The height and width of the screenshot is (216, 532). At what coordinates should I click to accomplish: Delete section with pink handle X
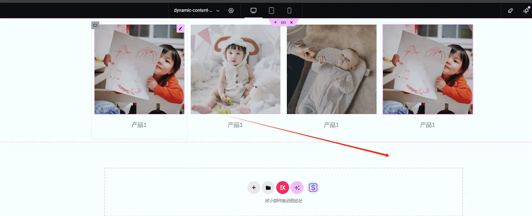[291, 22]
